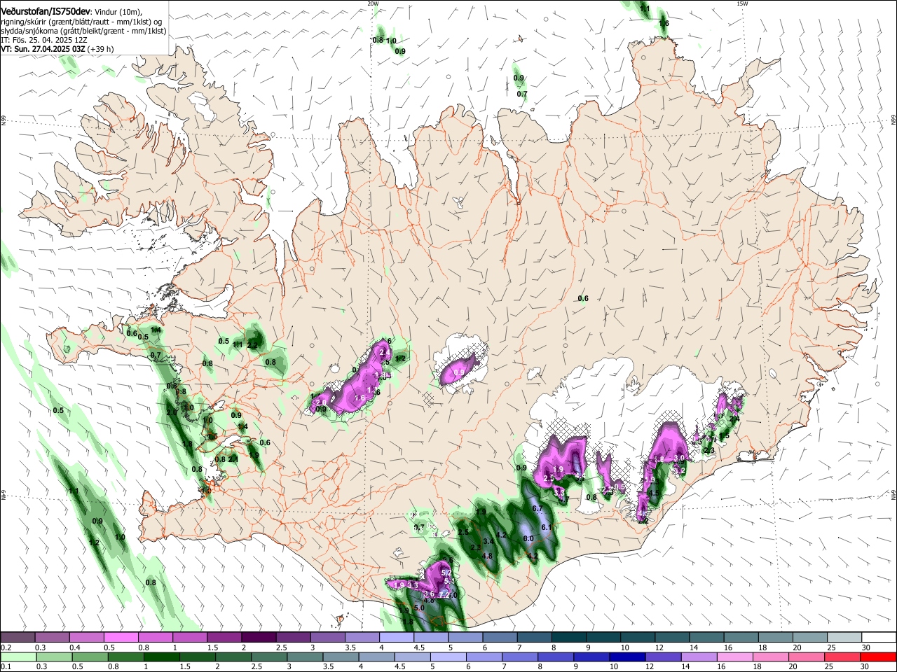Select the dark teal 8 swatch in upper legend
The width and height of the screenshot is (897, 672).
(x=568, y=638)
